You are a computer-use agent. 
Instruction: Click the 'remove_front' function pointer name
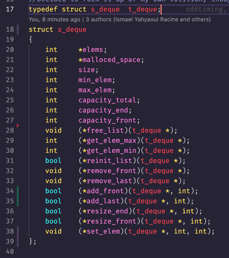pyautogui.click(x=111, y=171)
